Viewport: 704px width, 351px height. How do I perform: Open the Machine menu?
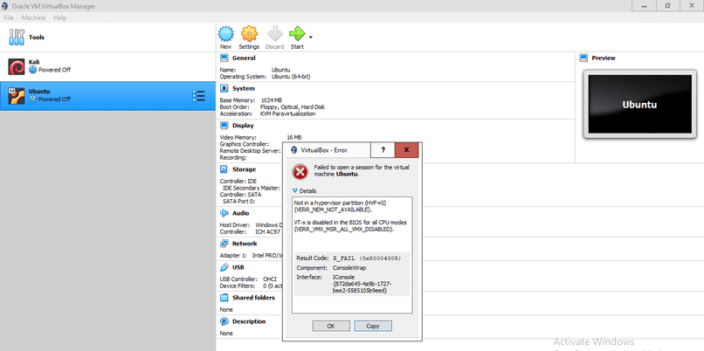(33, 17)
